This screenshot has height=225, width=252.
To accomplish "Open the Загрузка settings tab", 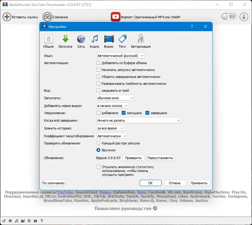I will click(65, 41).
